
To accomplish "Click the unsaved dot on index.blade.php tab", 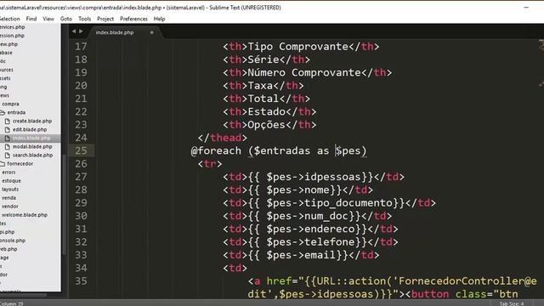I will coord(151,32).
